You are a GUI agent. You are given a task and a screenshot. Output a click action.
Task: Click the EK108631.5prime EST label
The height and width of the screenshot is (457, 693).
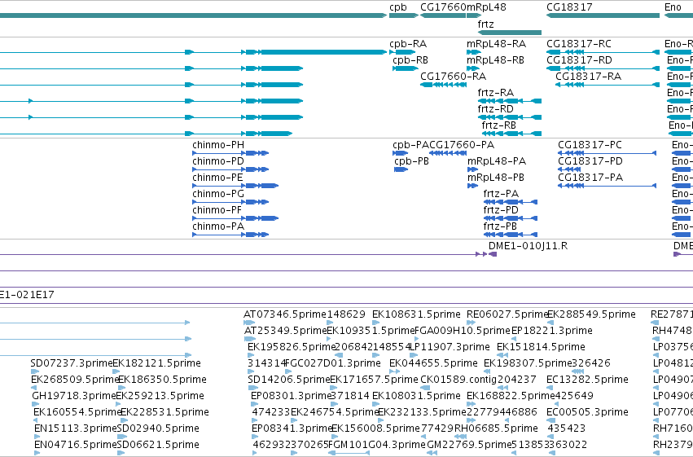click(416, 314)
